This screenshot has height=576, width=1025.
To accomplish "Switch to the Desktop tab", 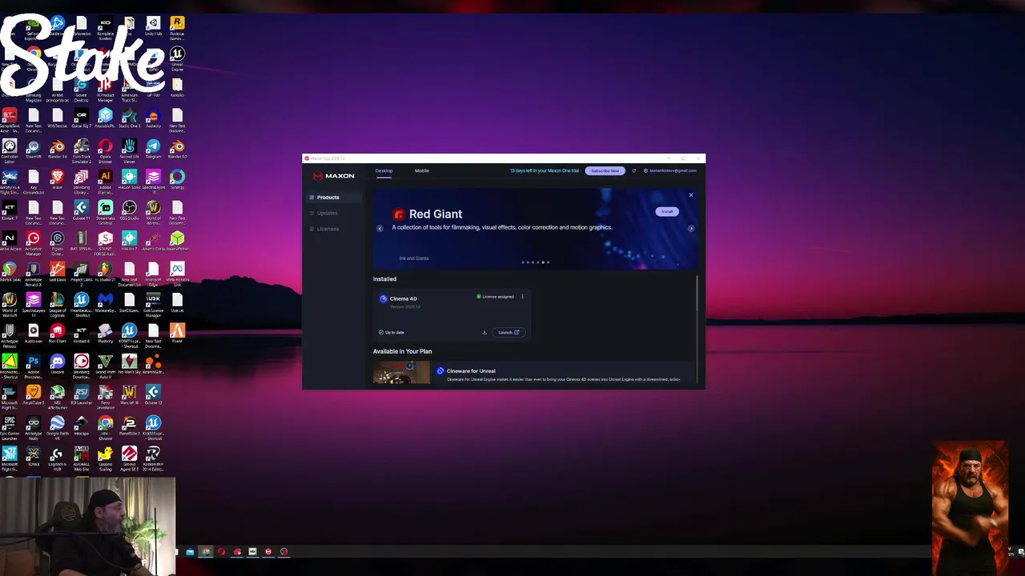I will (384, 170).
